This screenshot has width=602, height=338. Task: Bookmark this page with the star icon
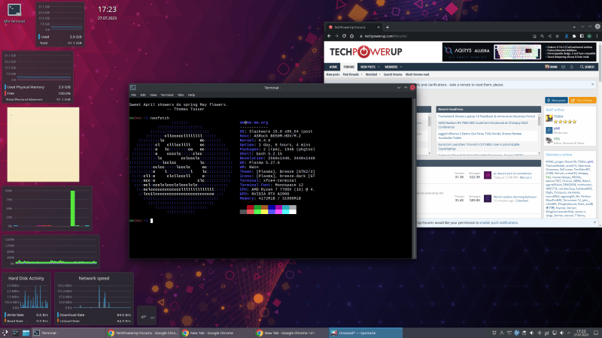[x=557, y=36]
